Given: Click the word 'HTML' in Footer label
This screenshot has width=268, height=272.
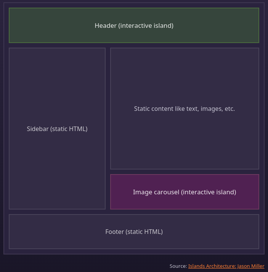Looking at the screenshot, I should pyautogui.click(x=152, y=232).
